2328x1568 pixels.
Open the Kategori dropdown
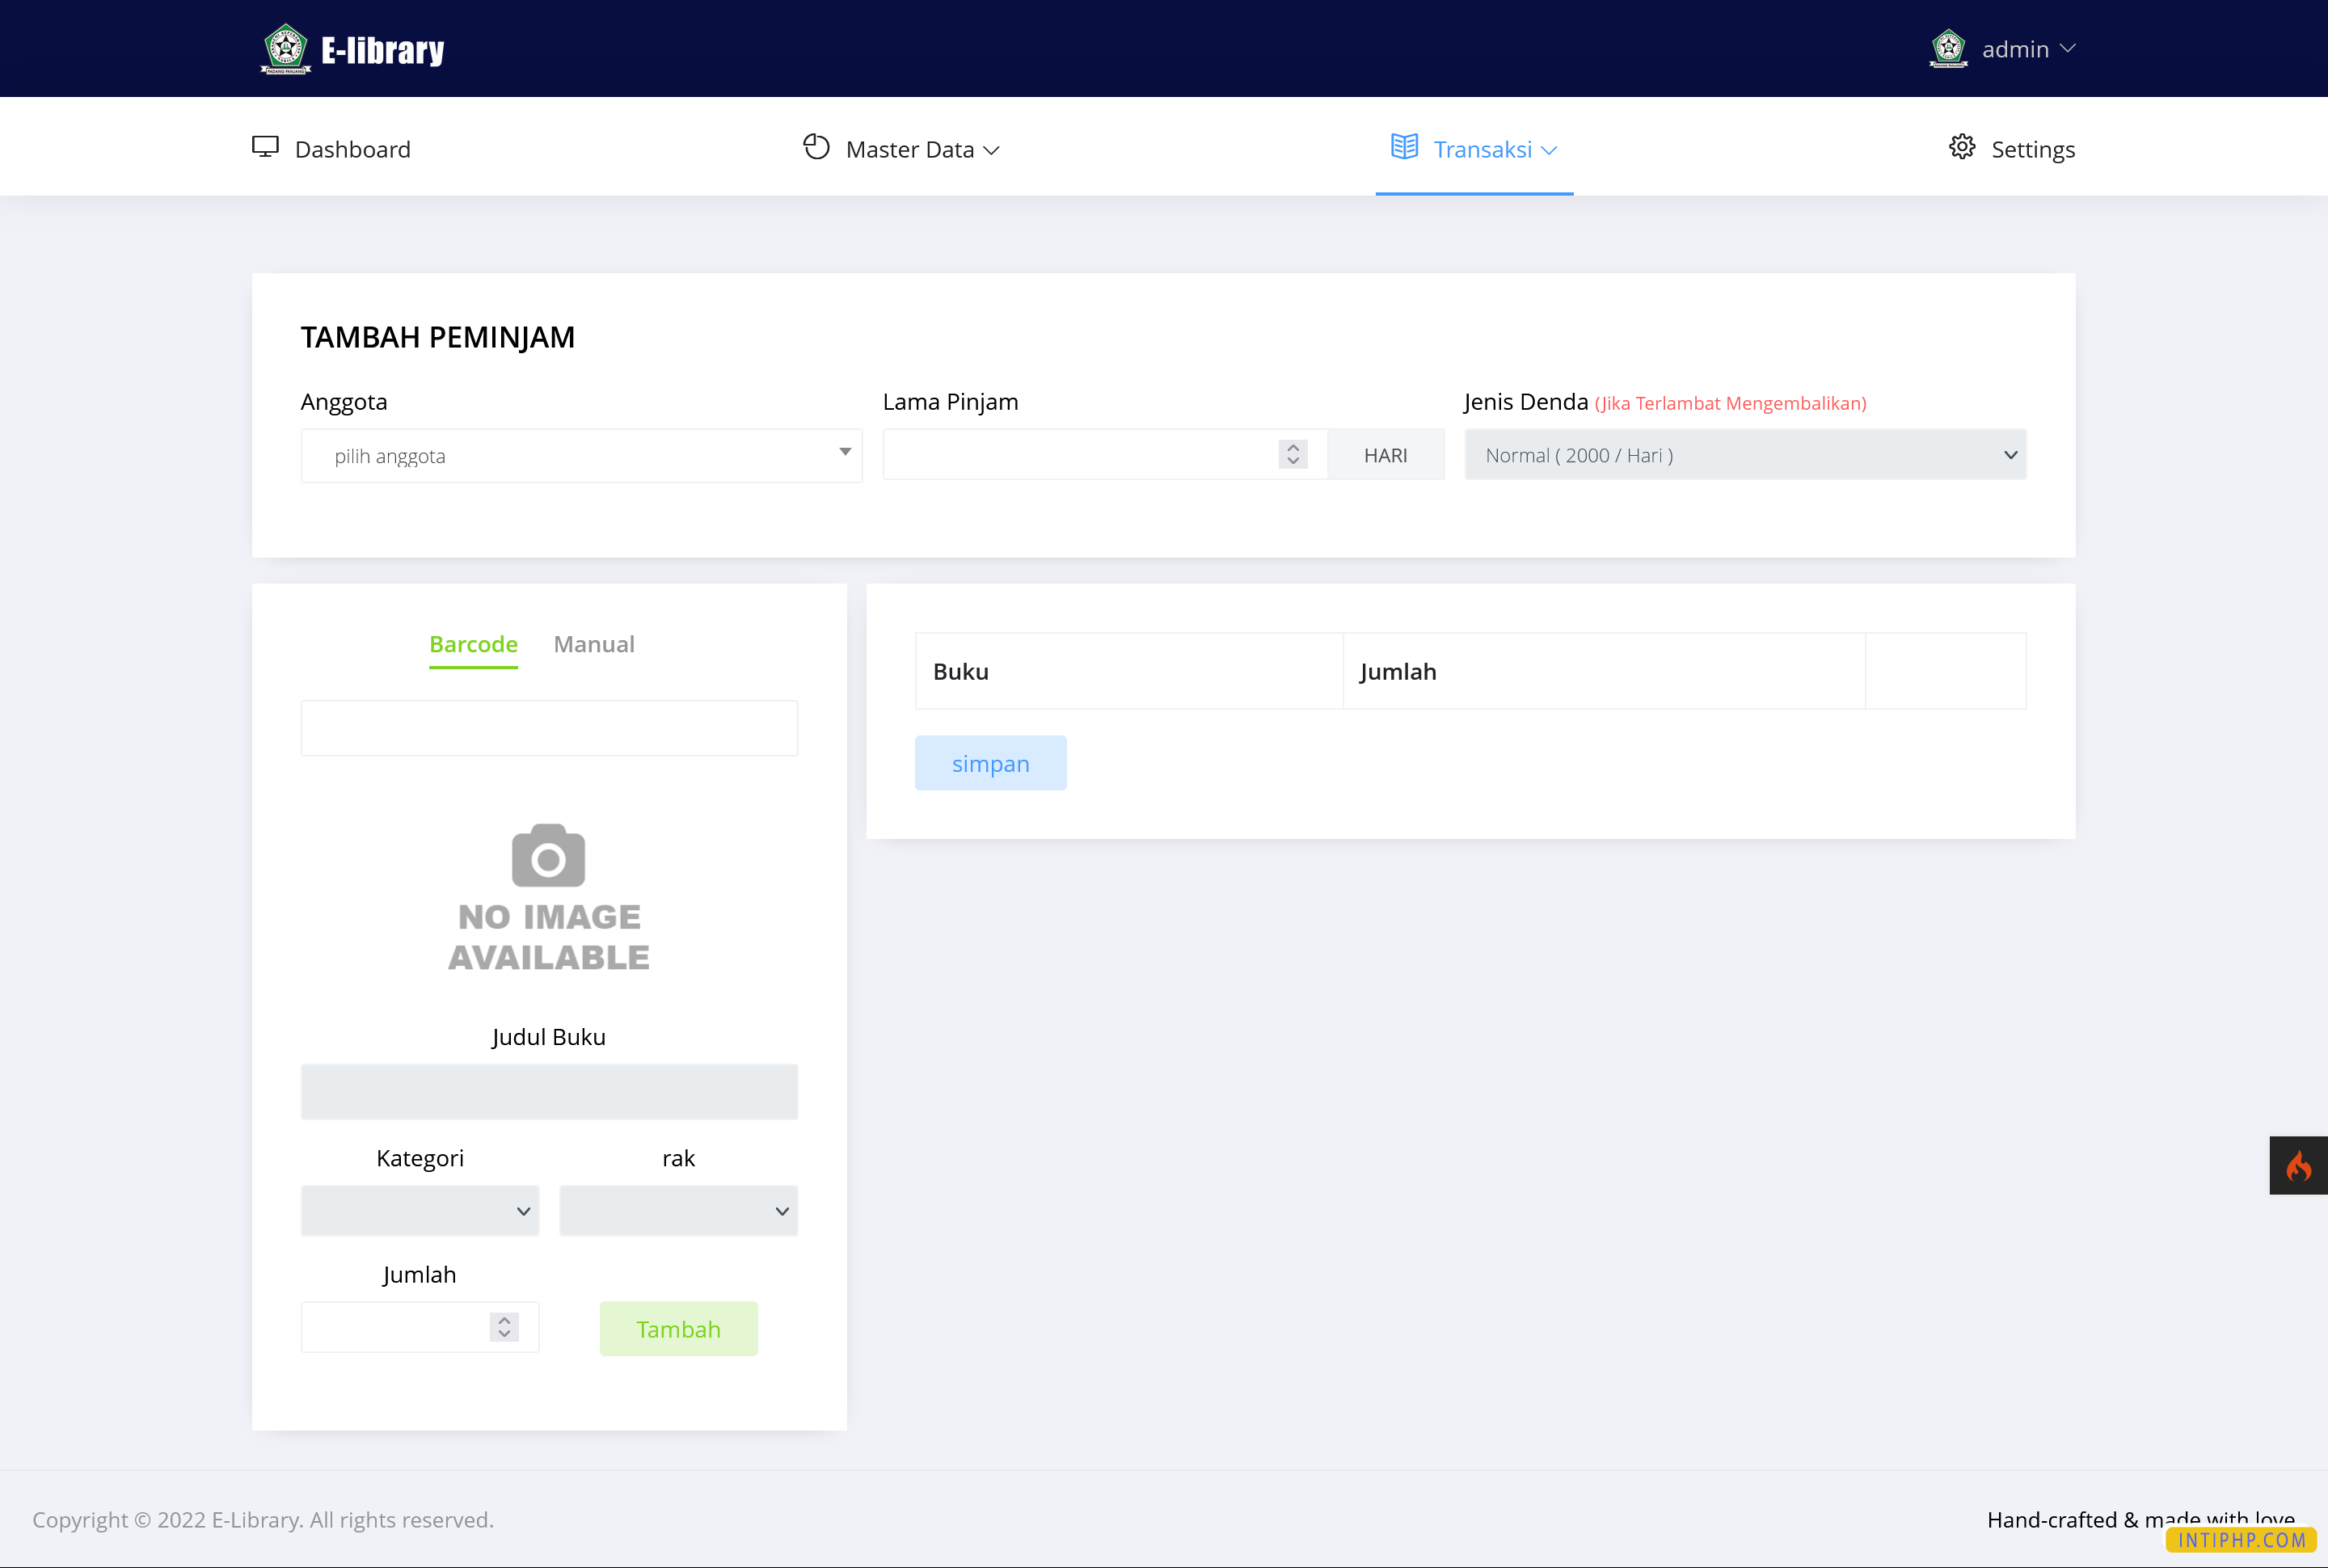pos(420,1211)
